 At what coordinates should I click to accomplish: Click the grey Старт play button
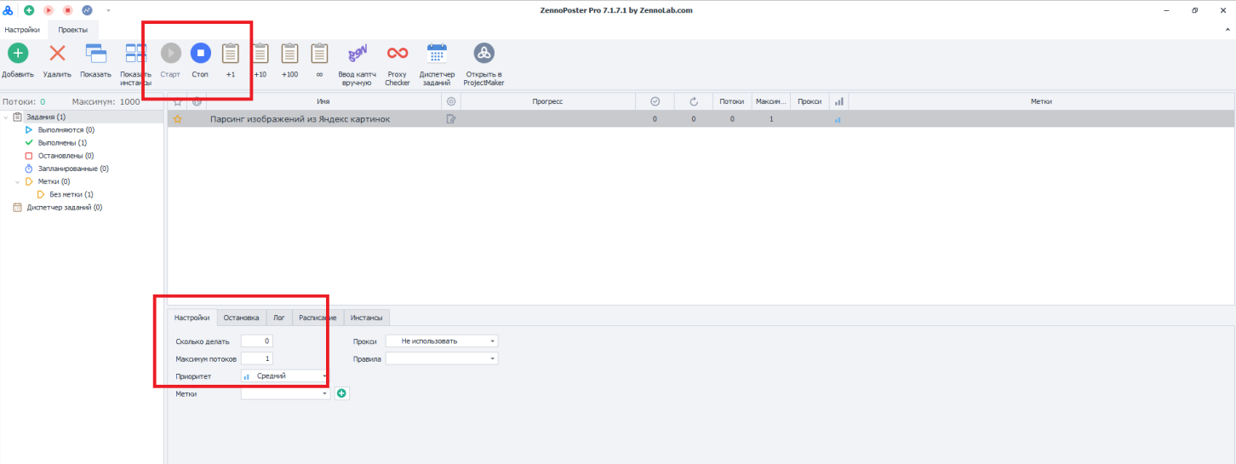171,54
